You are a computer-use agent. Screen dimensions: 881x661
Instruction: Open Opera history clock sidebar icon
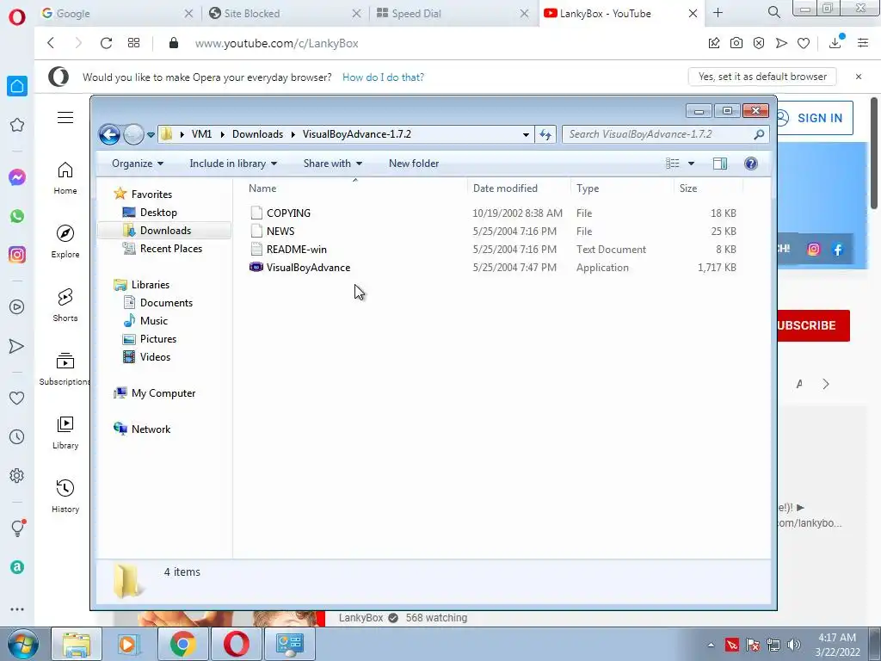[x=17, y=436]
